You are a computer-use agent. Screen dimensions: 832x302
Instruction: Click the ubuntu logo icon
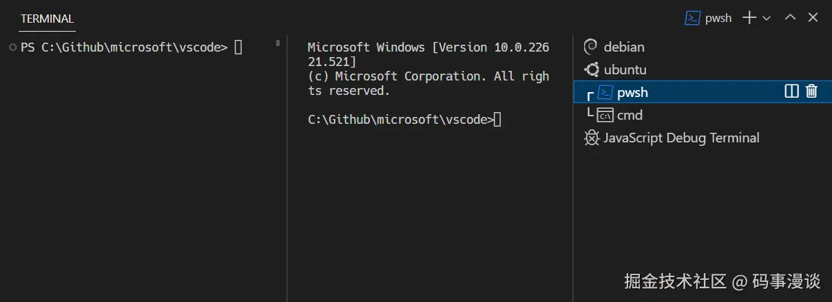tap(591, 69)
